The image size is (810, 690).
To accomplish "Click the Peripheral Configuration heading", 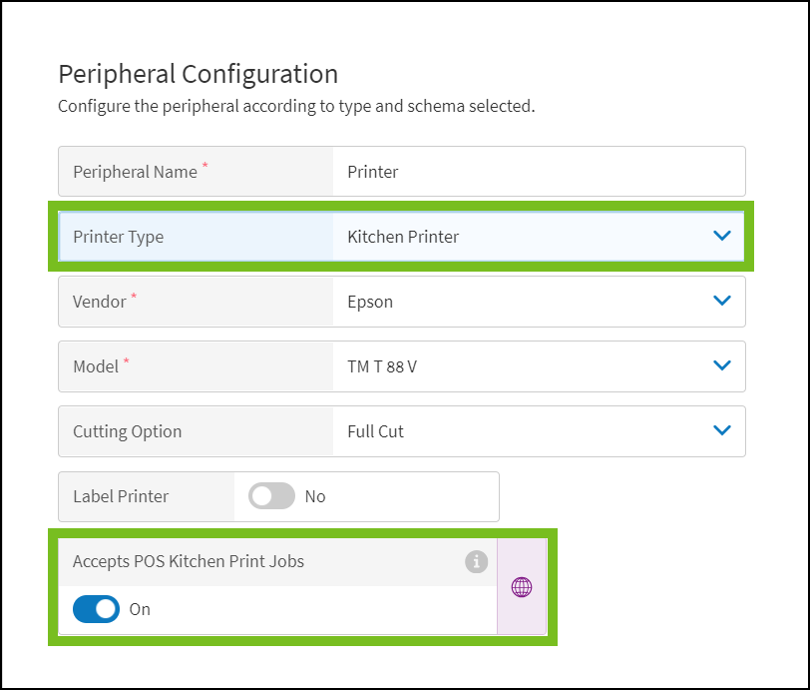I will [198, 74].
